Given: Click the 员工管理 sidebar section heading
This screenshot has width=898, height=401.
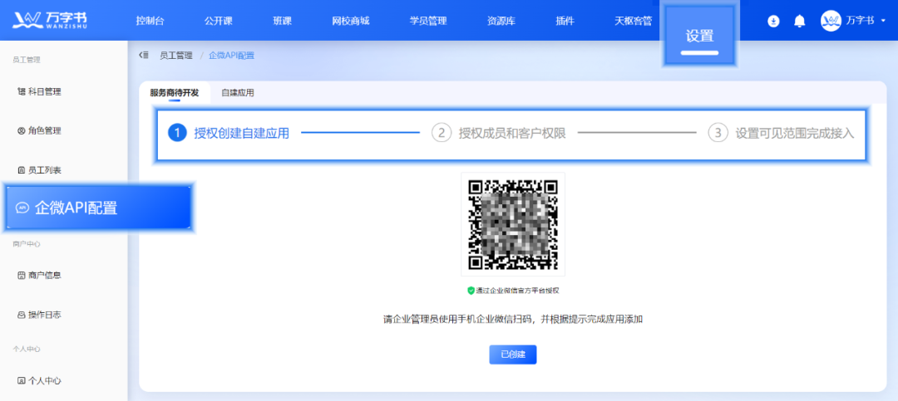Looking at the screenshot, I should click(27, 59).
